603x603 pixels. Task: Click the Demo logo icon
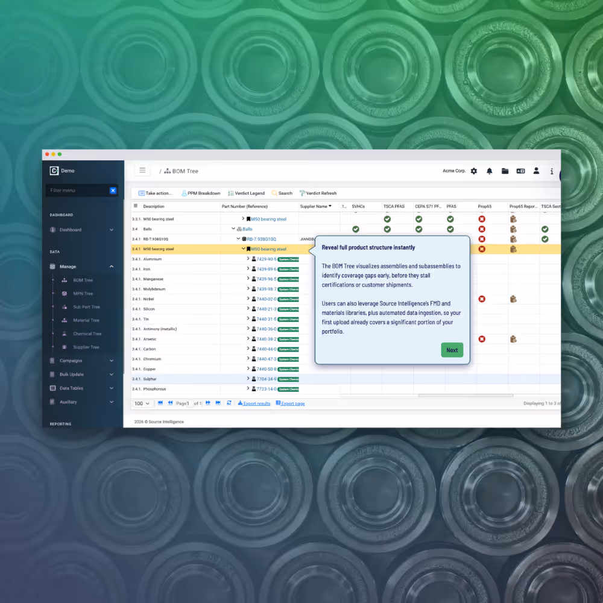click(x=54, y=171)
